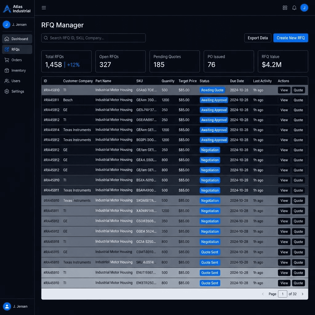This screenshot has width=315, height=315.
Task: Open the Pending Quotes card
Action: point(175,61)
